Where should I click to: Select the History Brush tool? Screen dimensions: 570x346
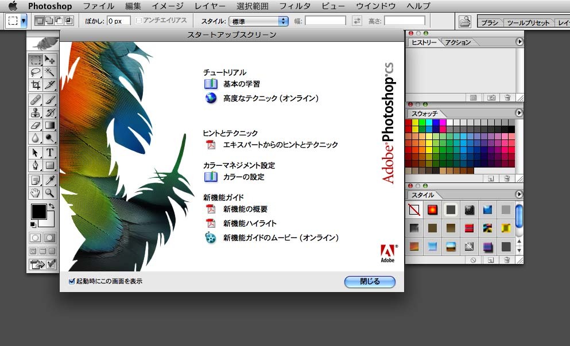[50, 112]
